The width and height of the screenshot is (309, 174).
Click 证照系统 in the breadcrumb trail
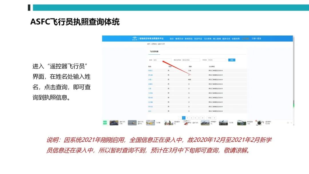(x=154, y=44)
